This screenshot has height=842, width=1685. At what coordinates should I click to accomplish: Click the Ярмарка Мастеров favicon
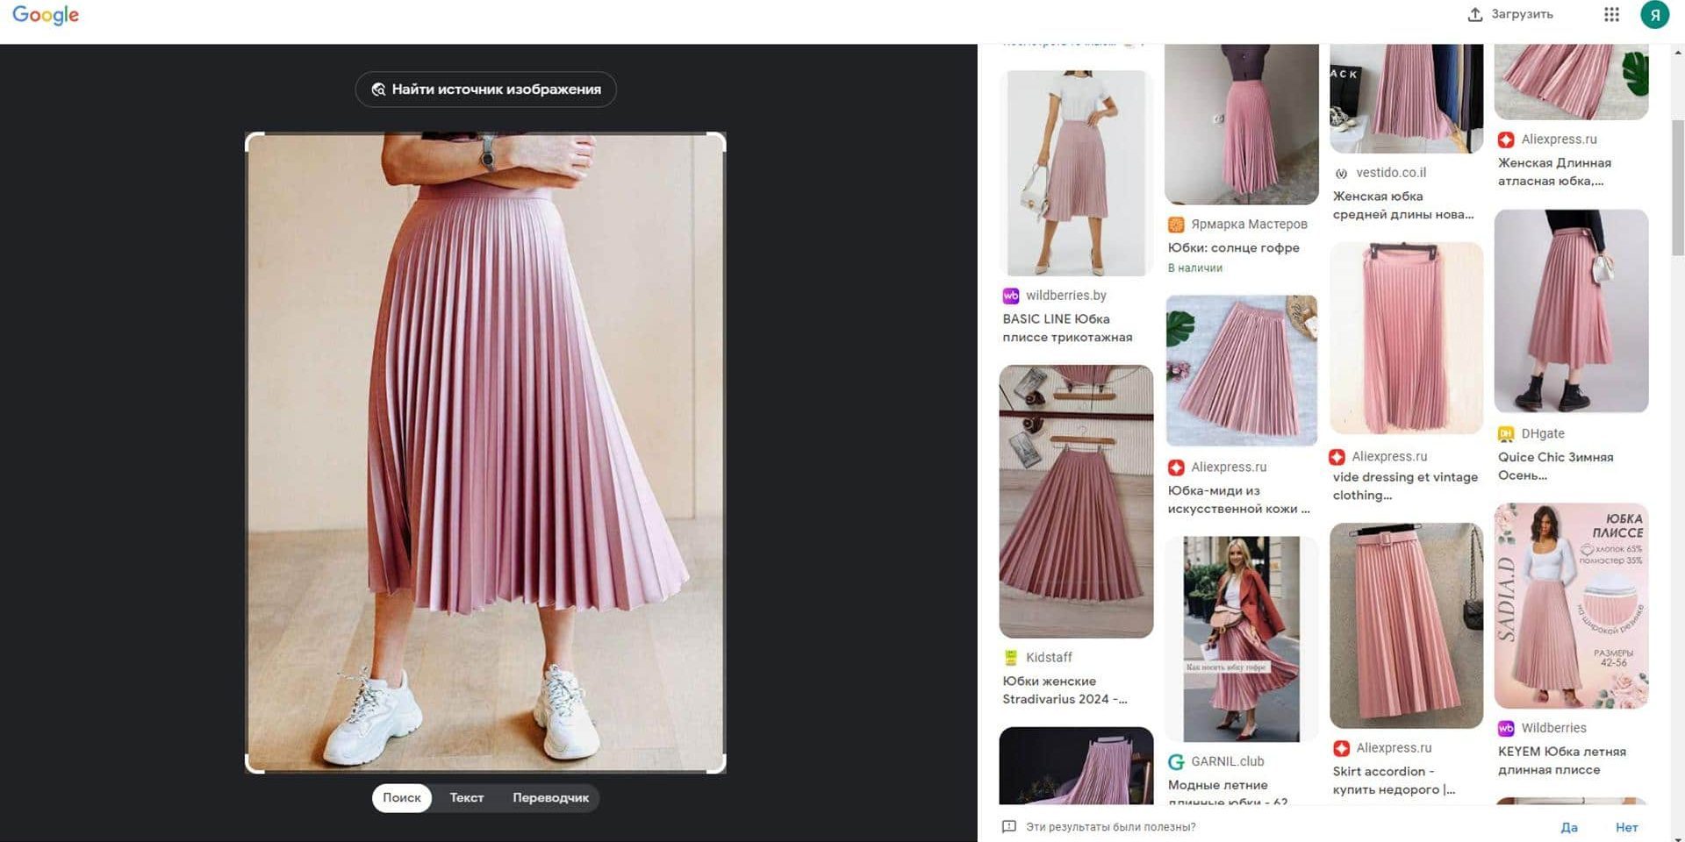(1176, 225)
